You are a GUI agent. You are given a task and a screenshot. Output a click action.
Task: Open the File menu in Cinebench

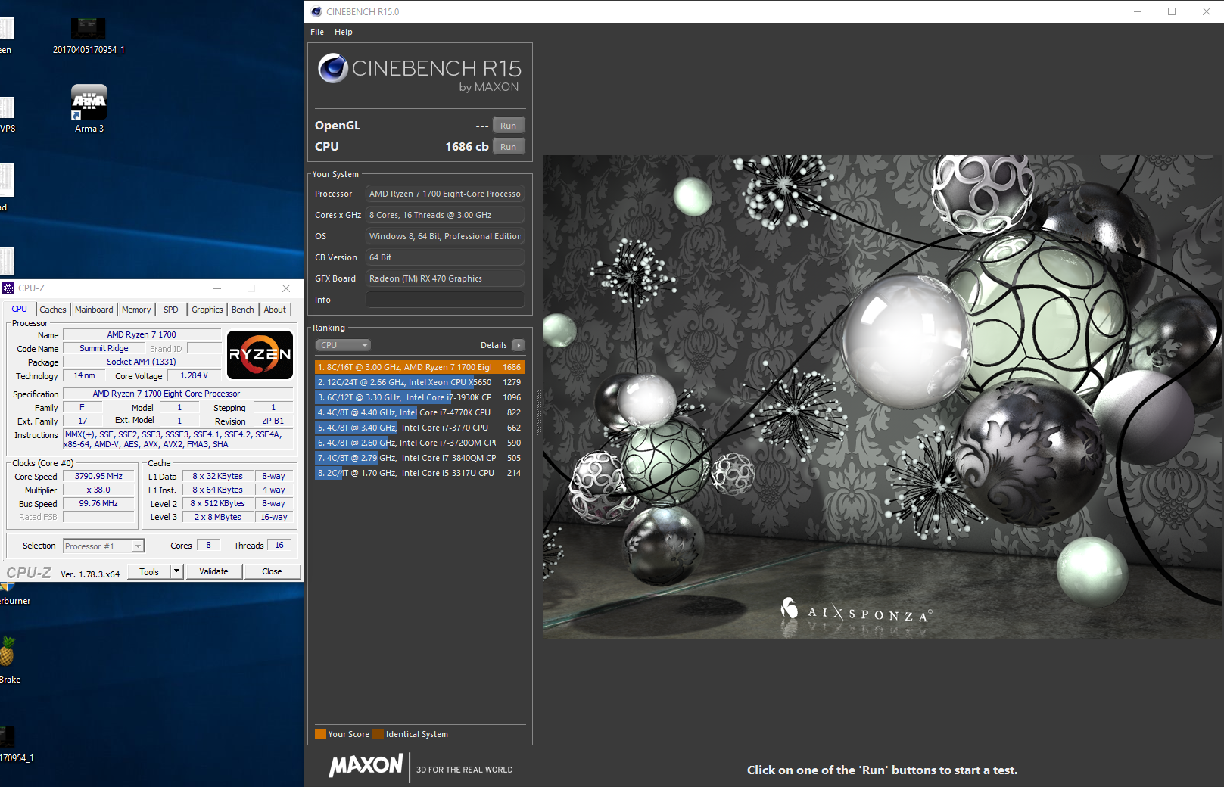(317, 32)
